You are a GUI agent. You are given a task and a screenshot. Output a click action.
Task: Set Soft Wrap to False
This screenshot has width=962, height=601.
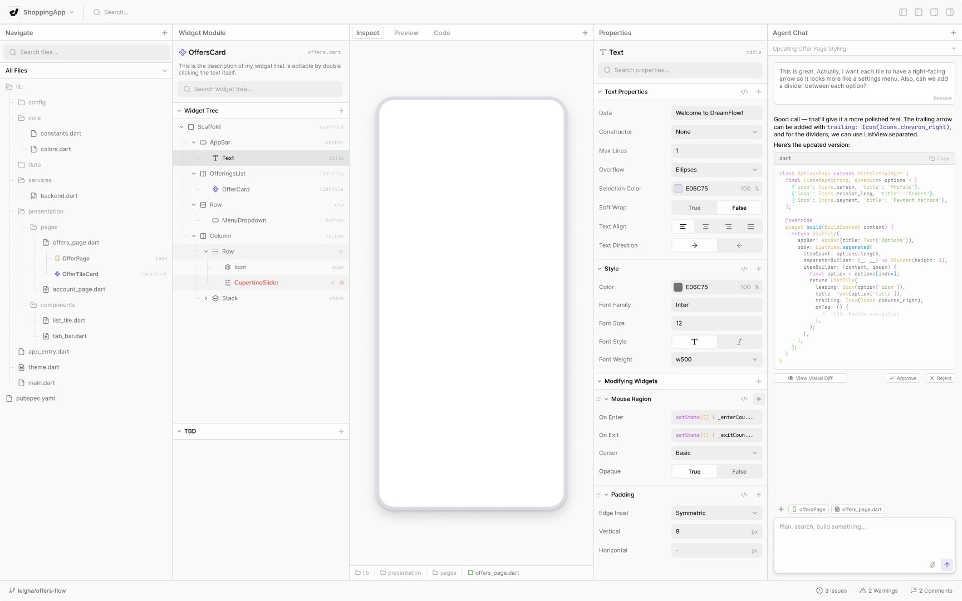[x=739, y=208]
